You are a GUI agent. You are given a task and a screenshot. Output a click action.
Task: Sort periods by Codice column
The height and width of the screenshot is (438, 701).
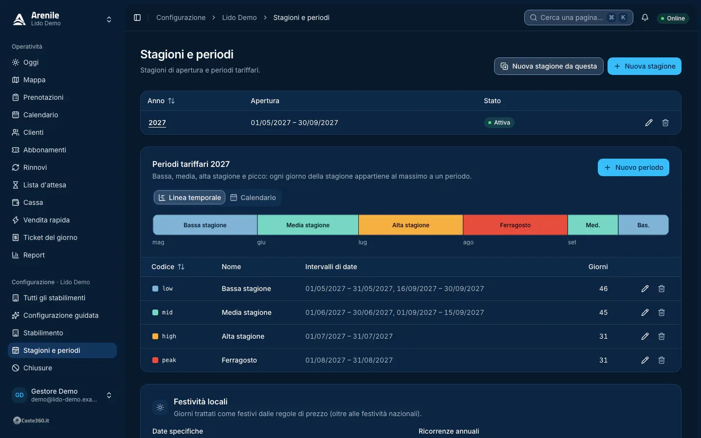(x=168, y=267)
